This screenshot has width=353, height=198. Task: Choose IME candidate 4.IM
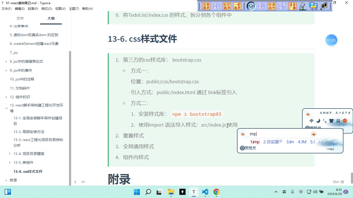pos(302,142)
